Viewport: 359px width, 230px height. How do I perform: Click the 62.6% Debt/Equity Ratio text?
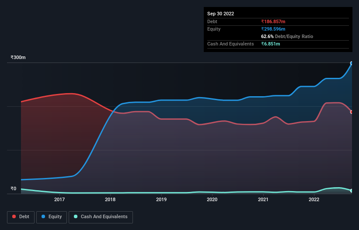pos(287,36)
